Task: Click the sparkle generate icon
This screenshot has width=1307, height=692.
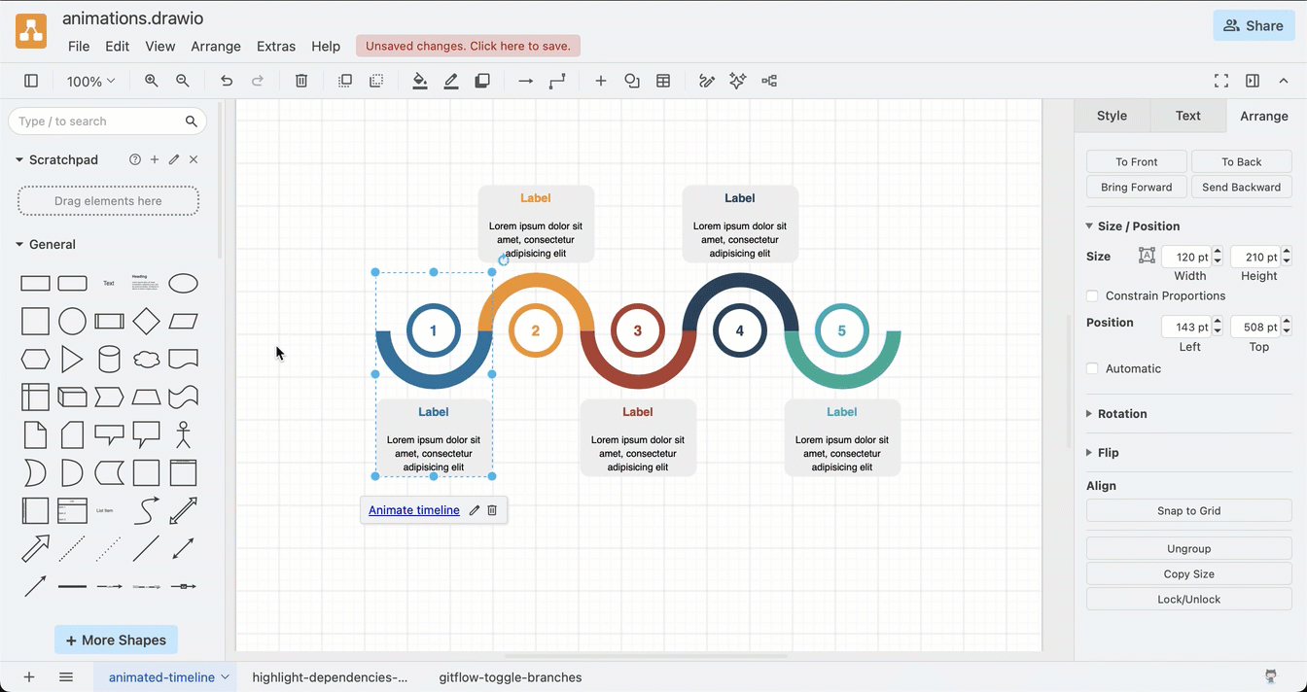Action: tap(738, 81)
